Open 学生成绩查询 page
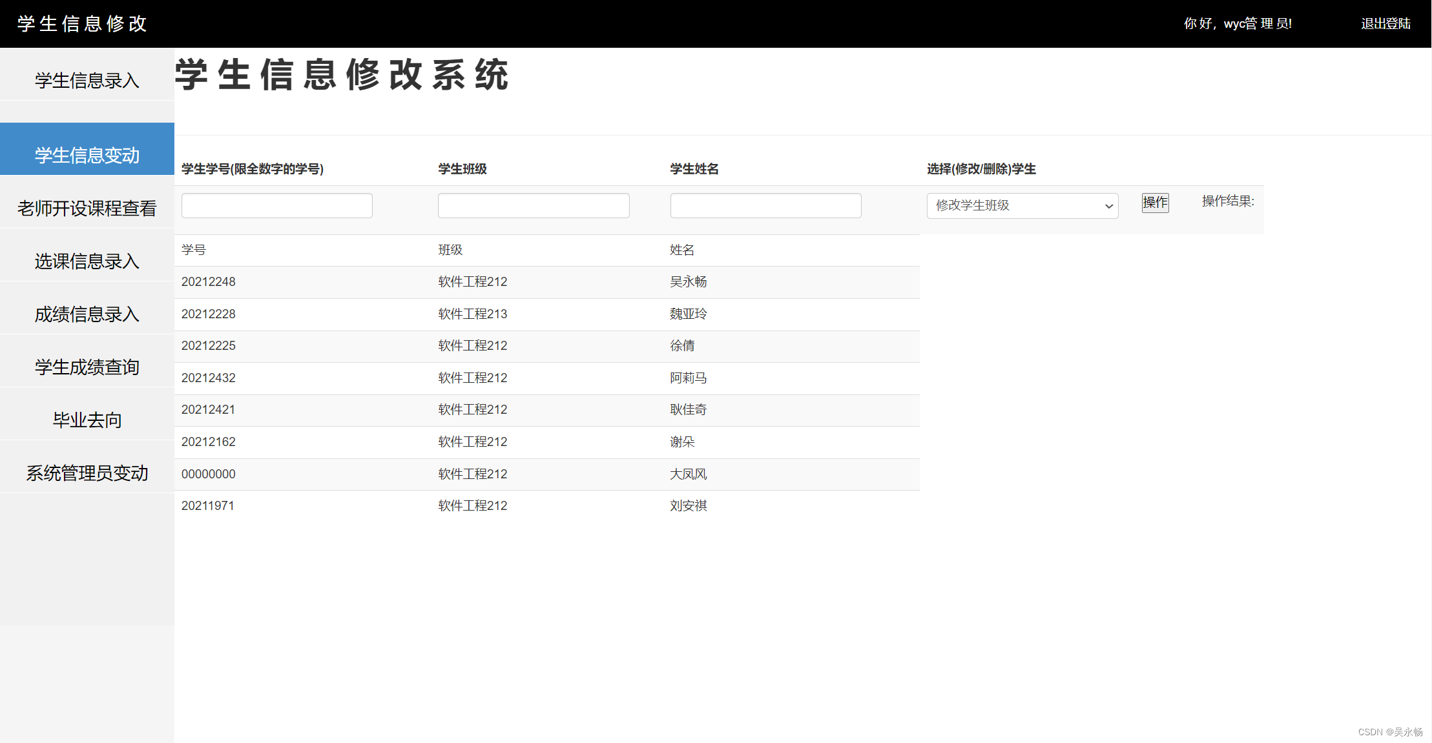1432x743 pixels. (x=87, y=367)
